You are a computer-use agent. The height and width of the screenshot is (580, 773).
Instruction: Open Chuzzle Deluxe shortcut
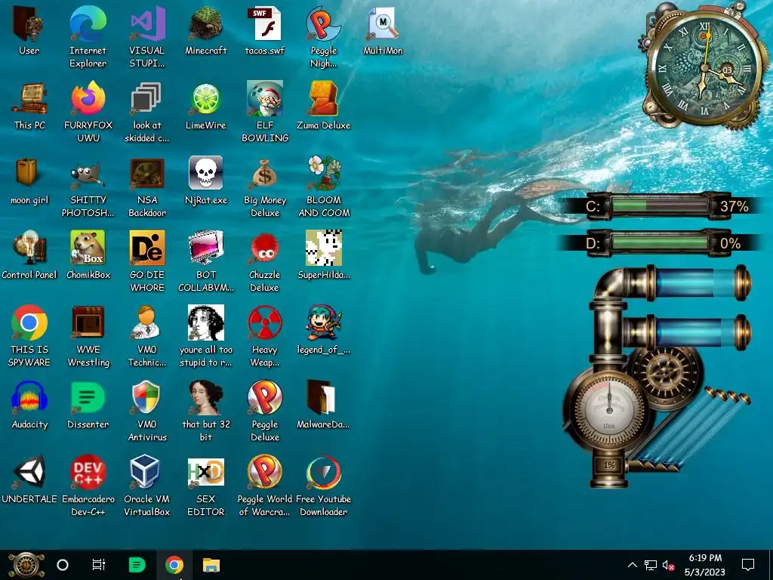(265, 261)
